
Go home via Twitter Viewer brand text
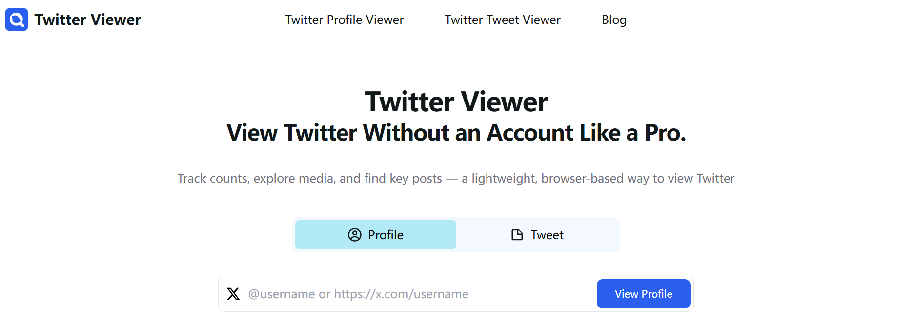(88, 20)
